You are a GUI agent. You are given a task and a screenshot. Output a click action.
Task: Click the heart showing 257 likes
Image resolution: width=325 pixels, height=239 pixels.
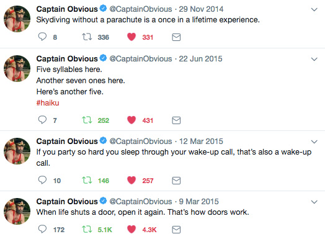point(131,180)
